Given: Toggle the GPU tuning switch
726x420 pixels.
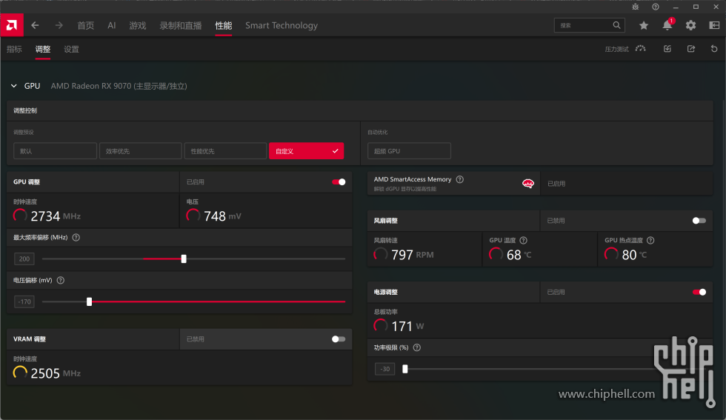Looking at the screenshot, I should (x=339, y=182).
